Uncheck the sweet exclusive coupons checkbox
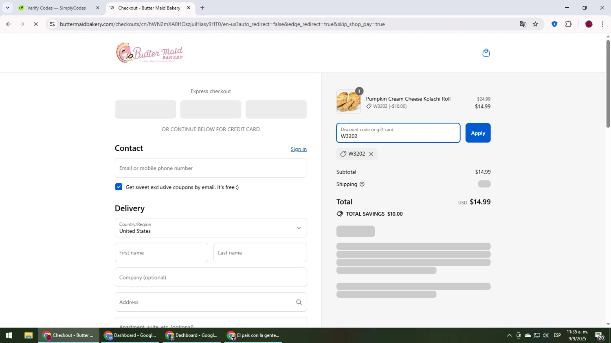The height and width of the screenshot is (343, 611). point(119,187)
